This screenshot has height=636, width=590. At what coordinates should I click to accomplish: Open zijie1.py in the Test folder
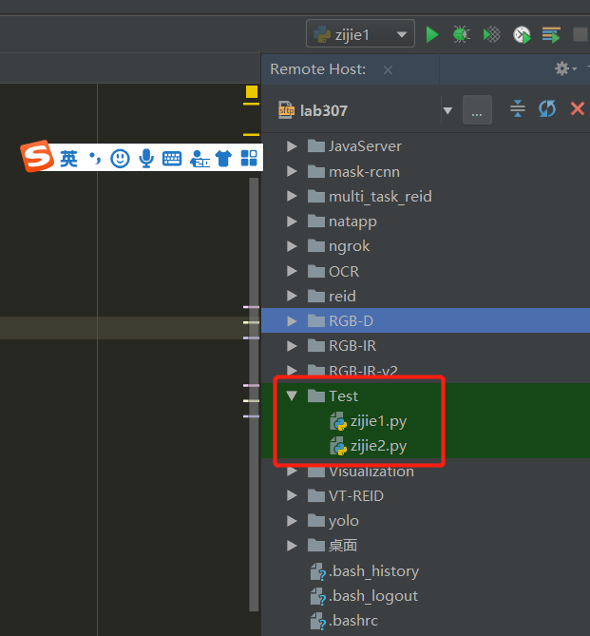(378, 422)
